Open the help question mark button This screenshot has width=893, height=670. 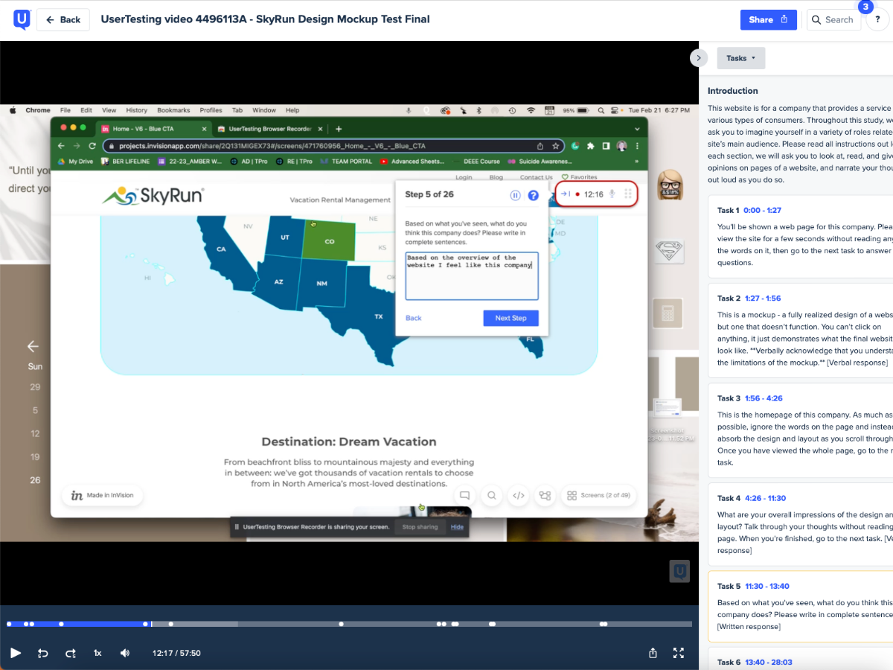tap(878, 20)
